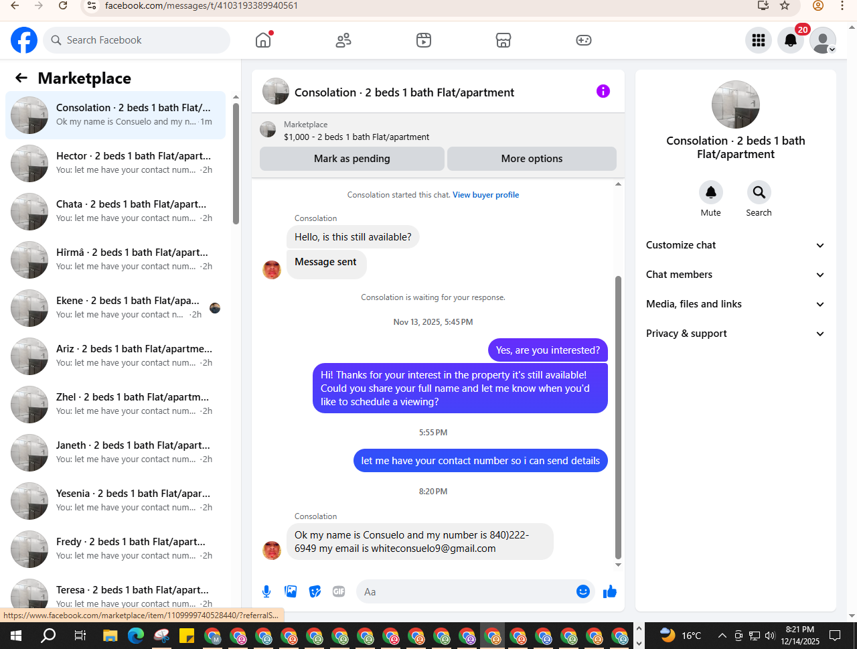Viewport: 857px width, 649px height.
Task: Open the Marketplace storefront icon
Action: 503,40
